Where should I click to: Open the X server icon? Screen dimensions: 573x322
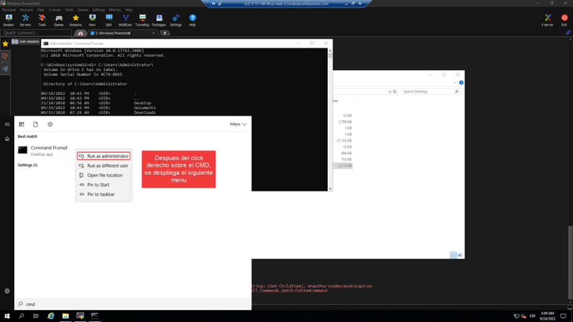click(547, 21)
